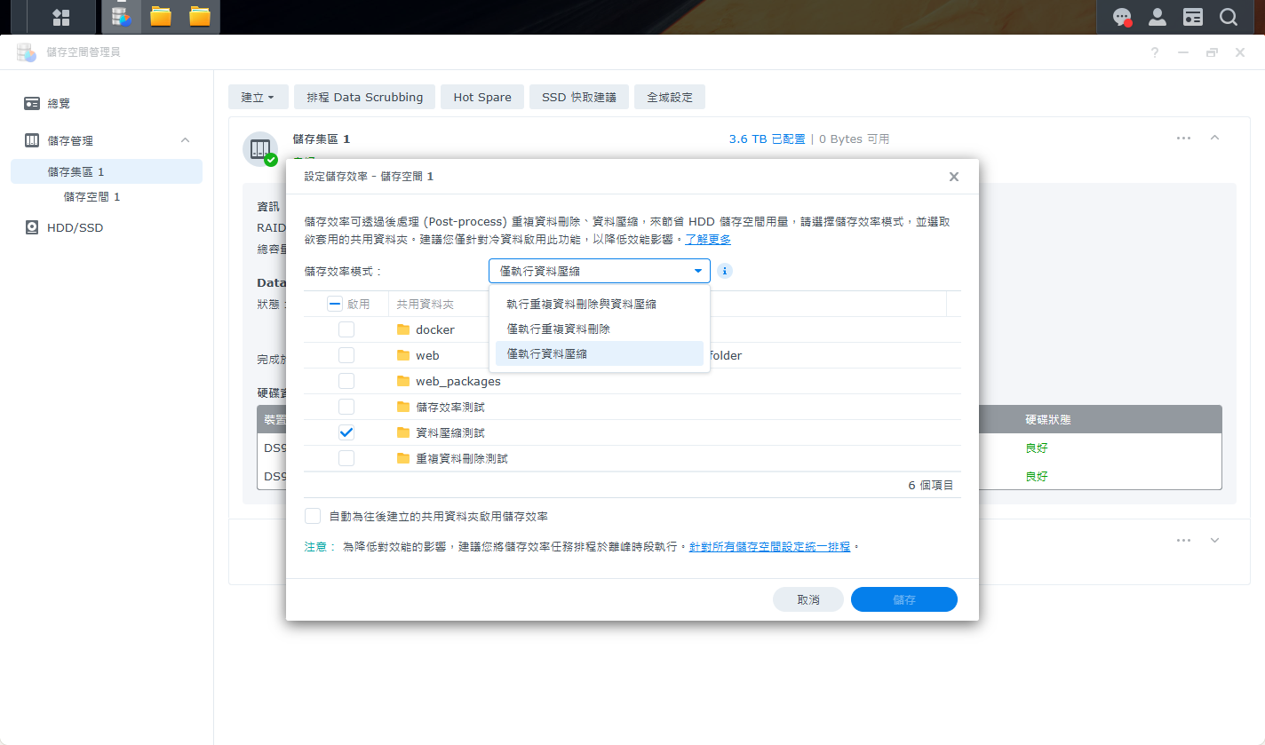Select 執行重複資料刪除與資料壓縮 option
Image resolution: width=1265 pixels, height=745 pixels.
[600, 304]
